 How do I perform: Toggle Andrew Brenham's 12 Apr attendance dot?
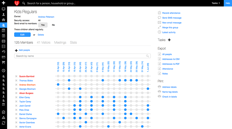(58, 85)
